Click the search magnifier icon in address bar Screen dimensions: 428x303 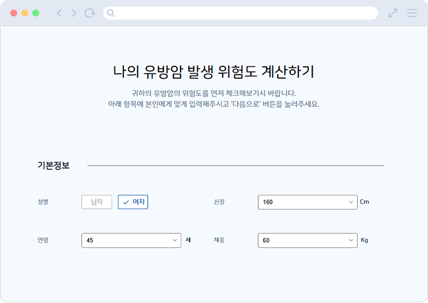coord(111,13)
